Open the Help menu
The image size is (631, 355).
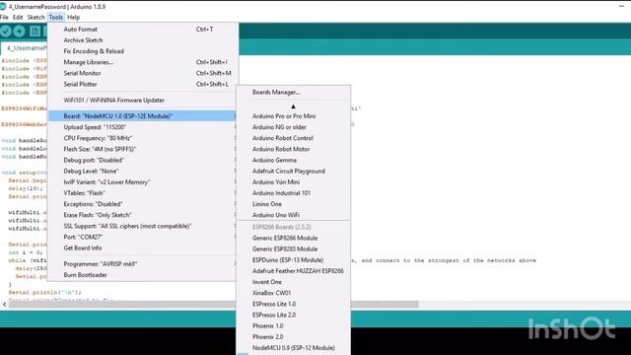[x=73, y=18]
